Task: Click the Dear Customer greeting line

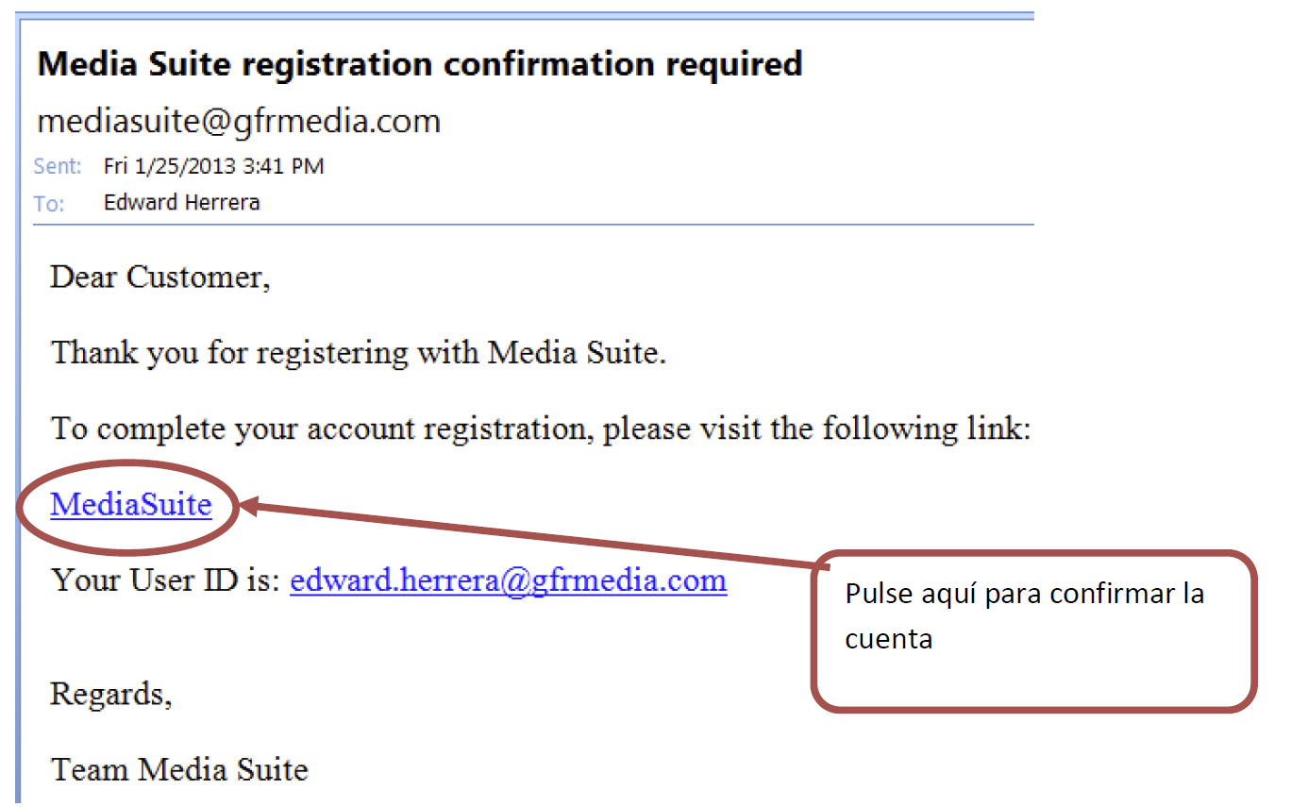Action: pos(159,277)
